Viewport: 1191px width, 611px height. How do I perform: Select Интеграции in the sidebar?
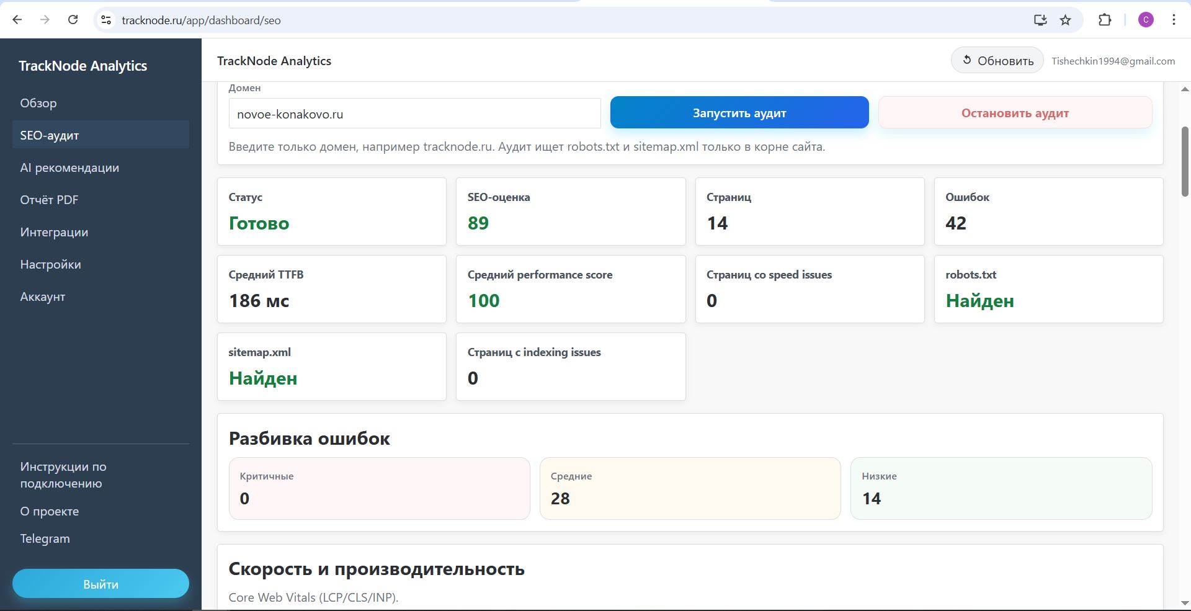55,231
